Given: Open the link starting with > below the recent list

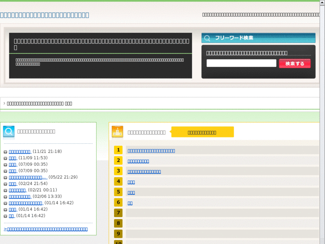Looking at the screenshot, I should tap(46, 229).
